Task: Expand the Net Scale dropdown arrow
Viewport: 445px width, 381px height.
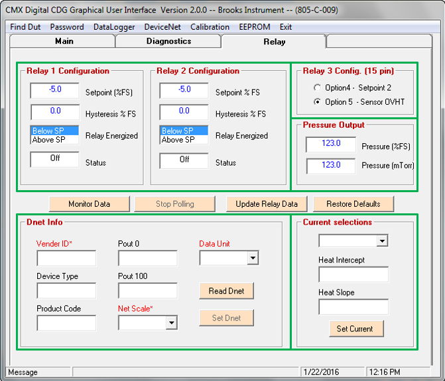Action: pyautogui.click(x=171, y=323)
